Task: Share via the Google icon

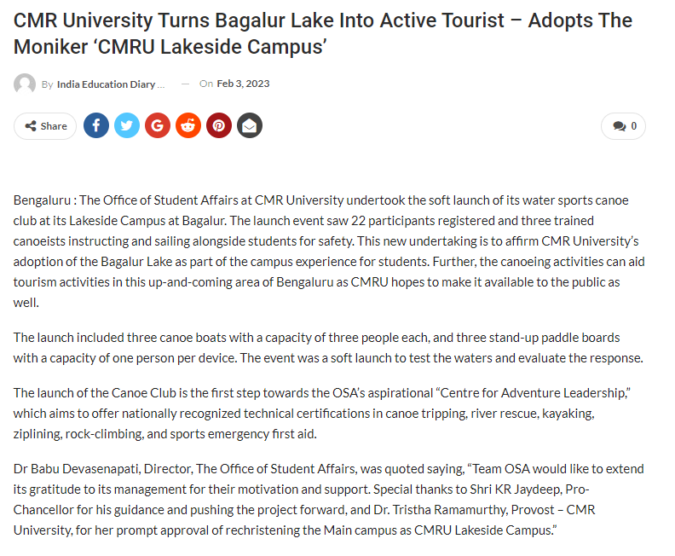Action: pos(158,126)
